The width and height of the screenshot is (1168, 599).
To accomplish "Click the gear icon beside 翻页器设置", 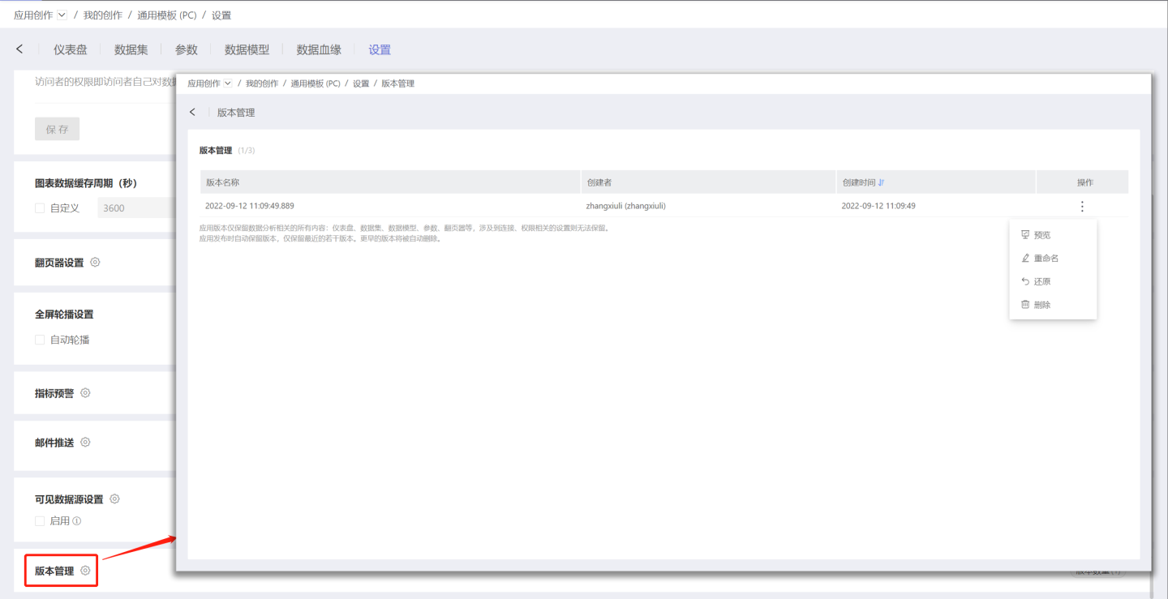I will (95, 263).
